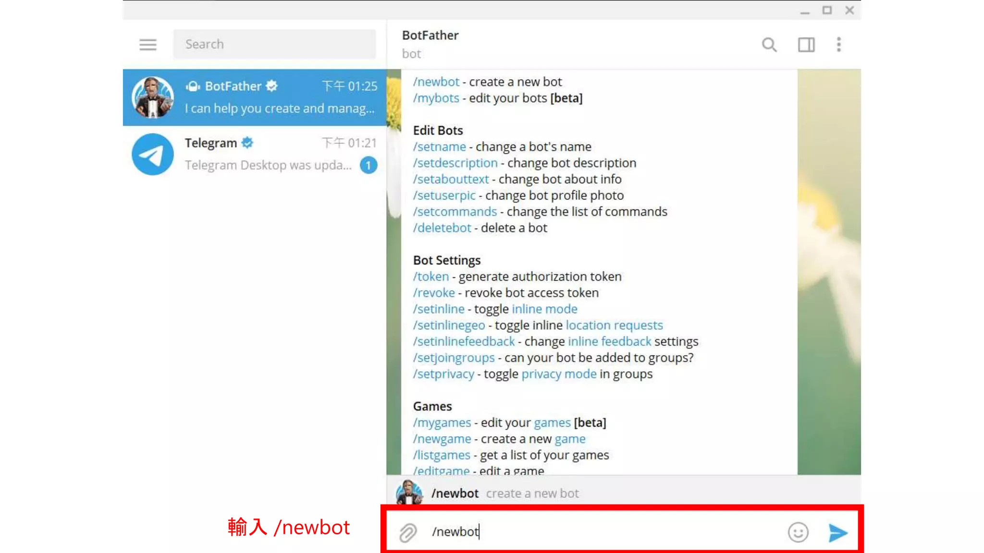984x553 pixels.
Task: Click the paperclip attach file icon
Action: click(408, 532)
